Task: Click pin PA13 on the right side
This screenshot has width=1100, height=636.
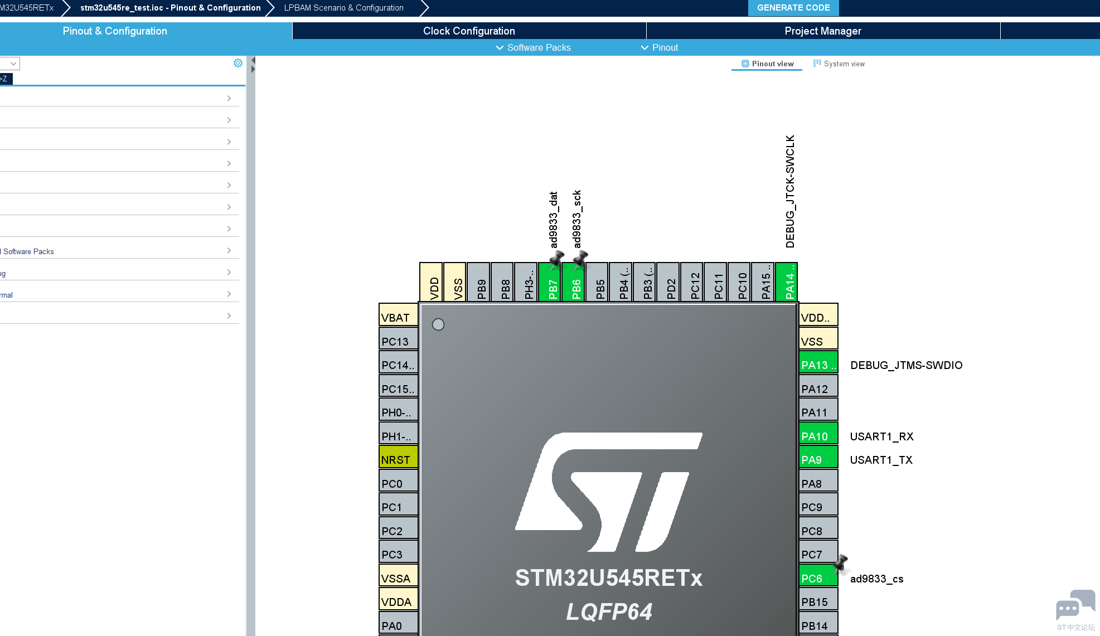Action: 818,362
